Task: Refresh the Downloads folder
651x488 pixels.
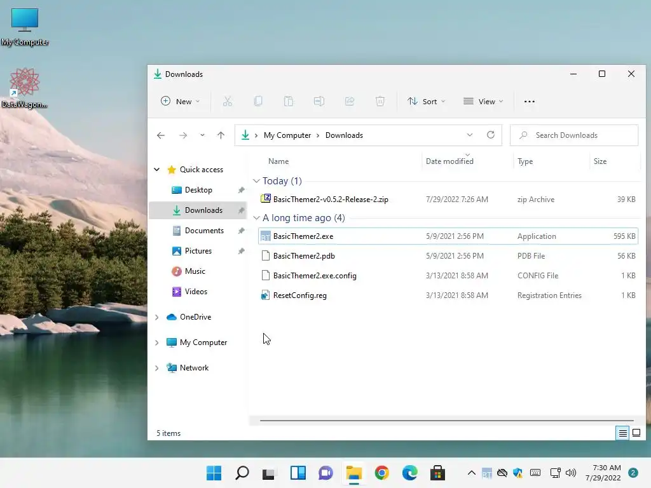Action: pyautogui.click(x=491, y=135)
